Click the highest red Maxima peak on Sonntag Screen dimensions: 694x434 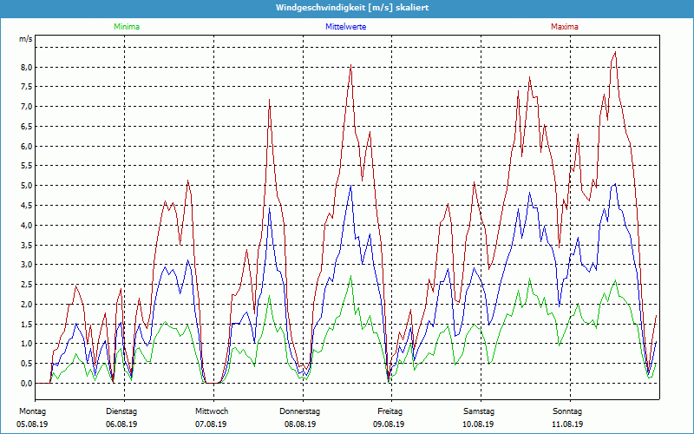(x=615, y=52)
